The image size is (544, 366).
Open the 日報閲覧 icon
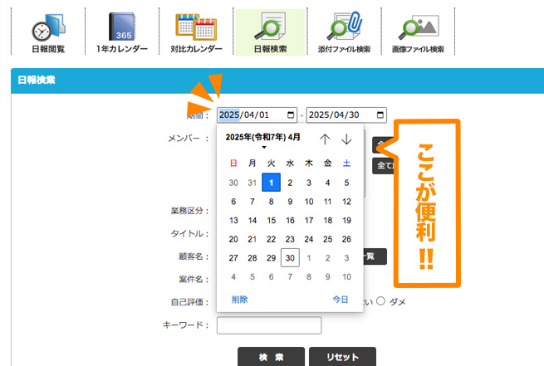[48, 33]
